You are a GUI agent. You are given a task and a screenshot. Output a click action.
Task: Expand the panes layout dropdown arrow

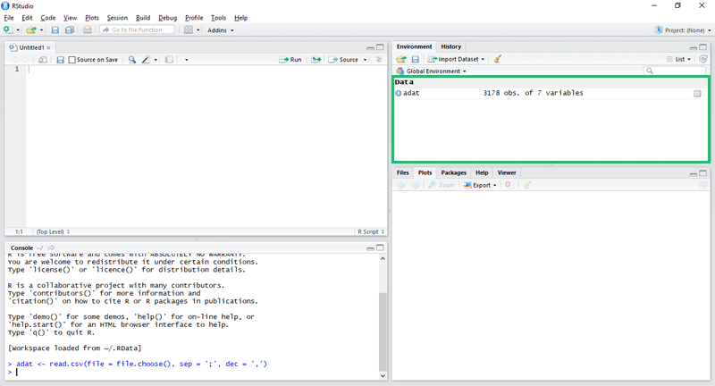point(198,30)
